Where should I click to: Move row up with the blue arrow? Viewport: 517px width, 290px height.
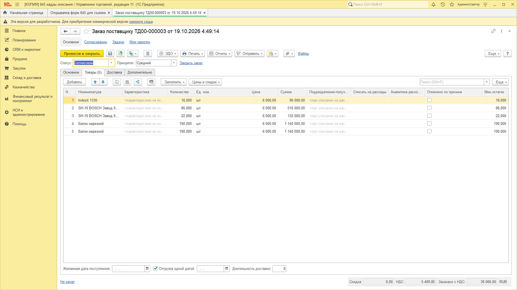pos(95,82)
